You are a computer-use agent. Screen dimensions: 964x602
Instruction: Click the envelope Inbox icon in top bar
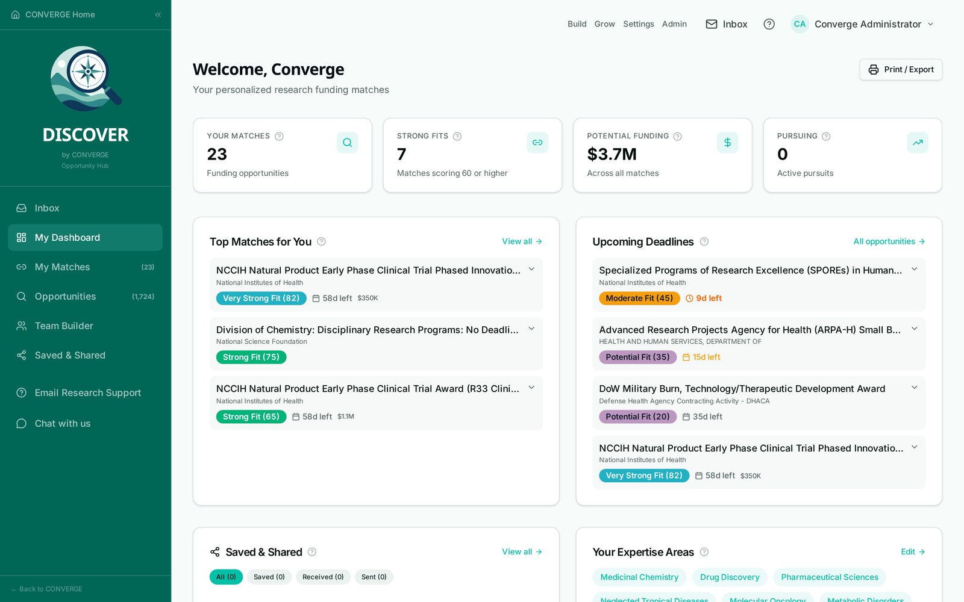pyautogui.click(x=712, y=24)
